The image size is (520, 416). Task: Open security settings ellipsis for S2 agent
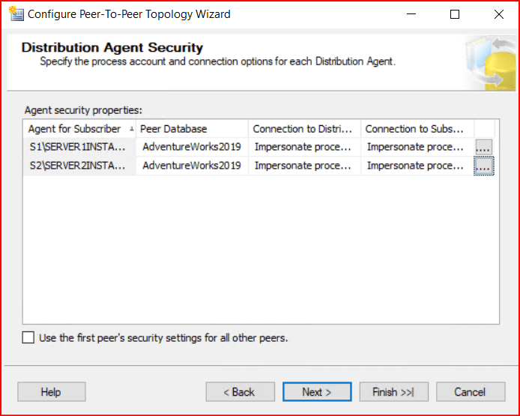[483, 166]
